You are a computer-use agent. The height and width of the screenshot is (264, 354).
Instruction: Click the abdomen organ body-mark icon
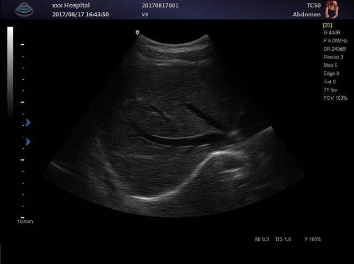[x=332, y=10]
